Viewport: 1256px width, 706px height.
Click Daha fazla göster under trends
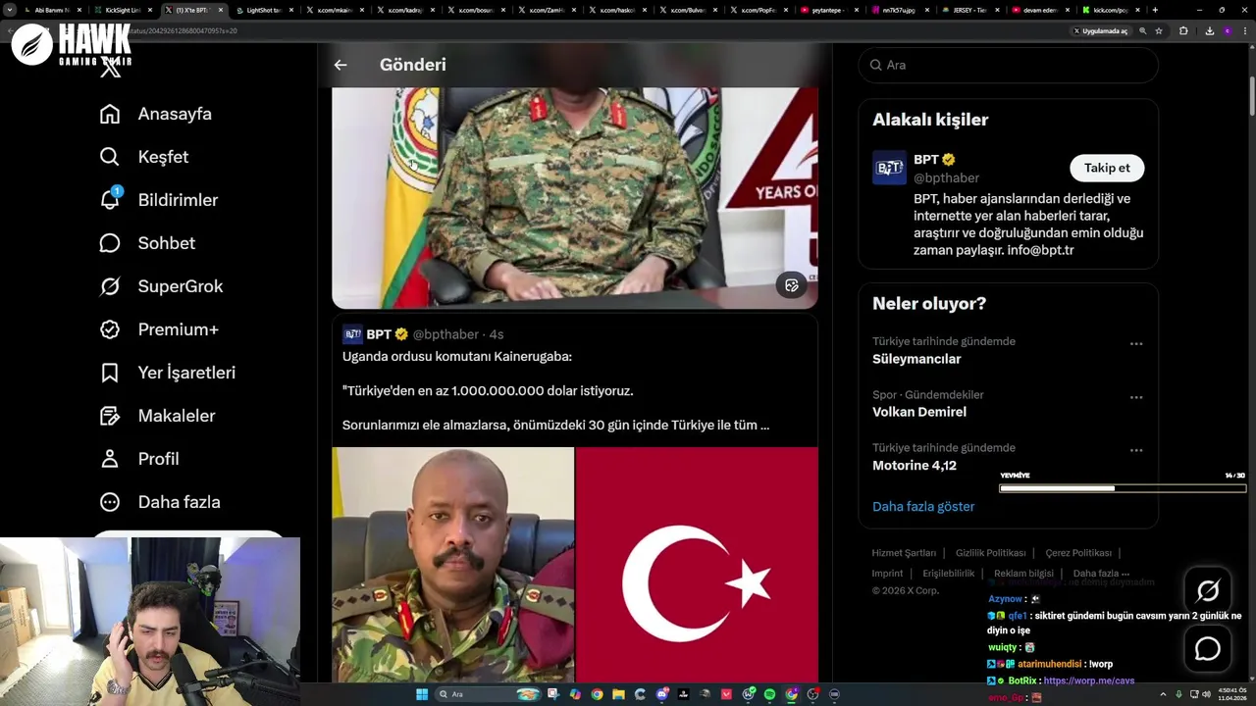pyautogui.click(x=923, y=507)
